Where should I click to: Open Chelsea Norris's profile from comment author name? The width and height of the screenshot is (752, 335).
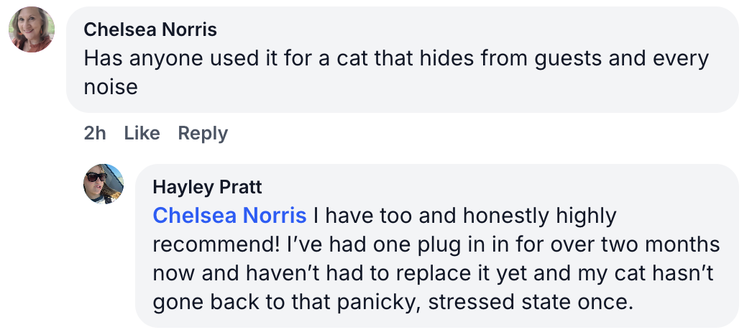click(150, 29)
